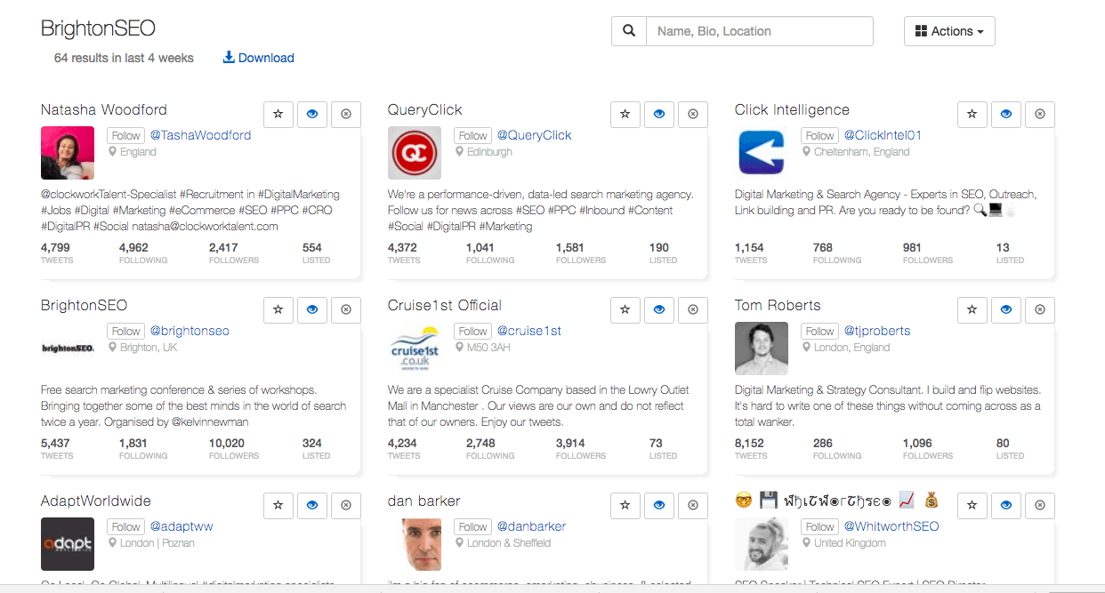
Task: Toggle eye icon on Natasha Woodford card
Action: (312, 114)
